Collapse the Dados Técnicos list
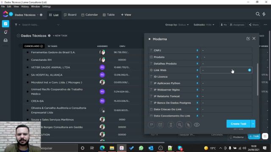271x152 pixels. tap(18, 35)
